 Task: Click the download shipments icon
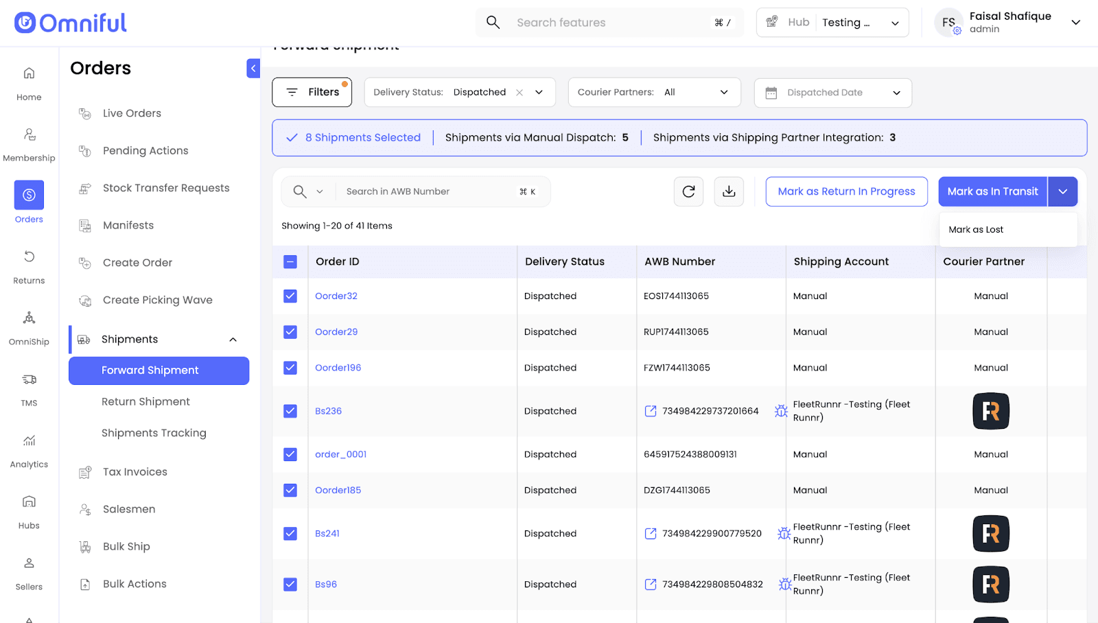[729, 191]
